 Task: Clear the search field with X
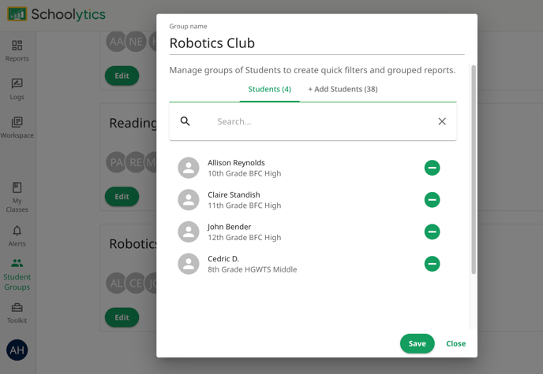(x=442, y=121)
